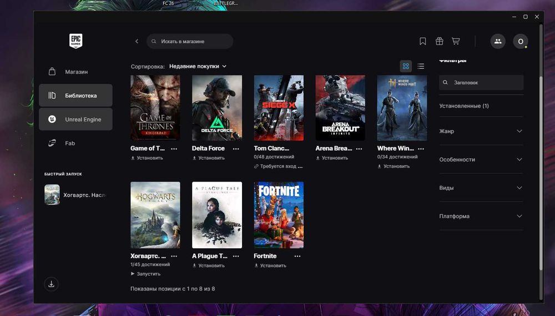Open Магазин in the sidebar
This screenshot has height=316, width=555.
tap(75, 72)
